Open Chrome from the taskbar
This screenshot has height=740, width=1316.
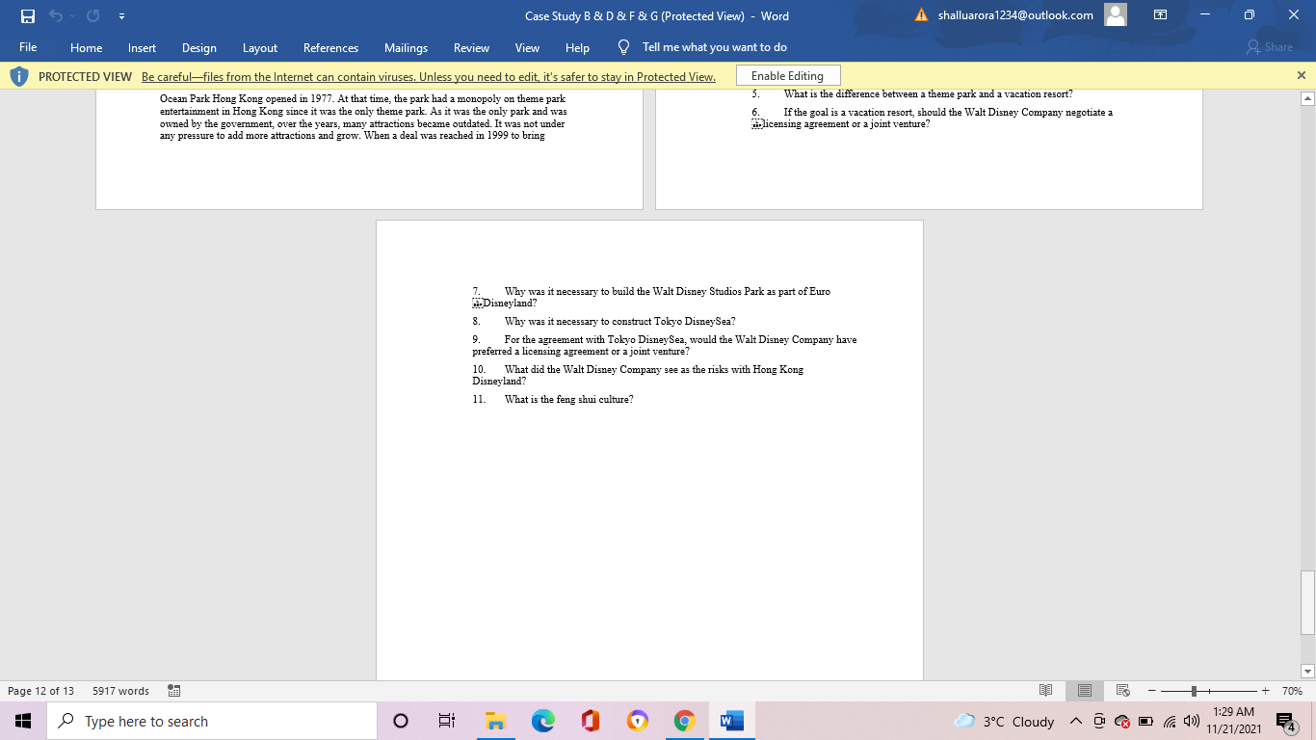pos(684,721)
